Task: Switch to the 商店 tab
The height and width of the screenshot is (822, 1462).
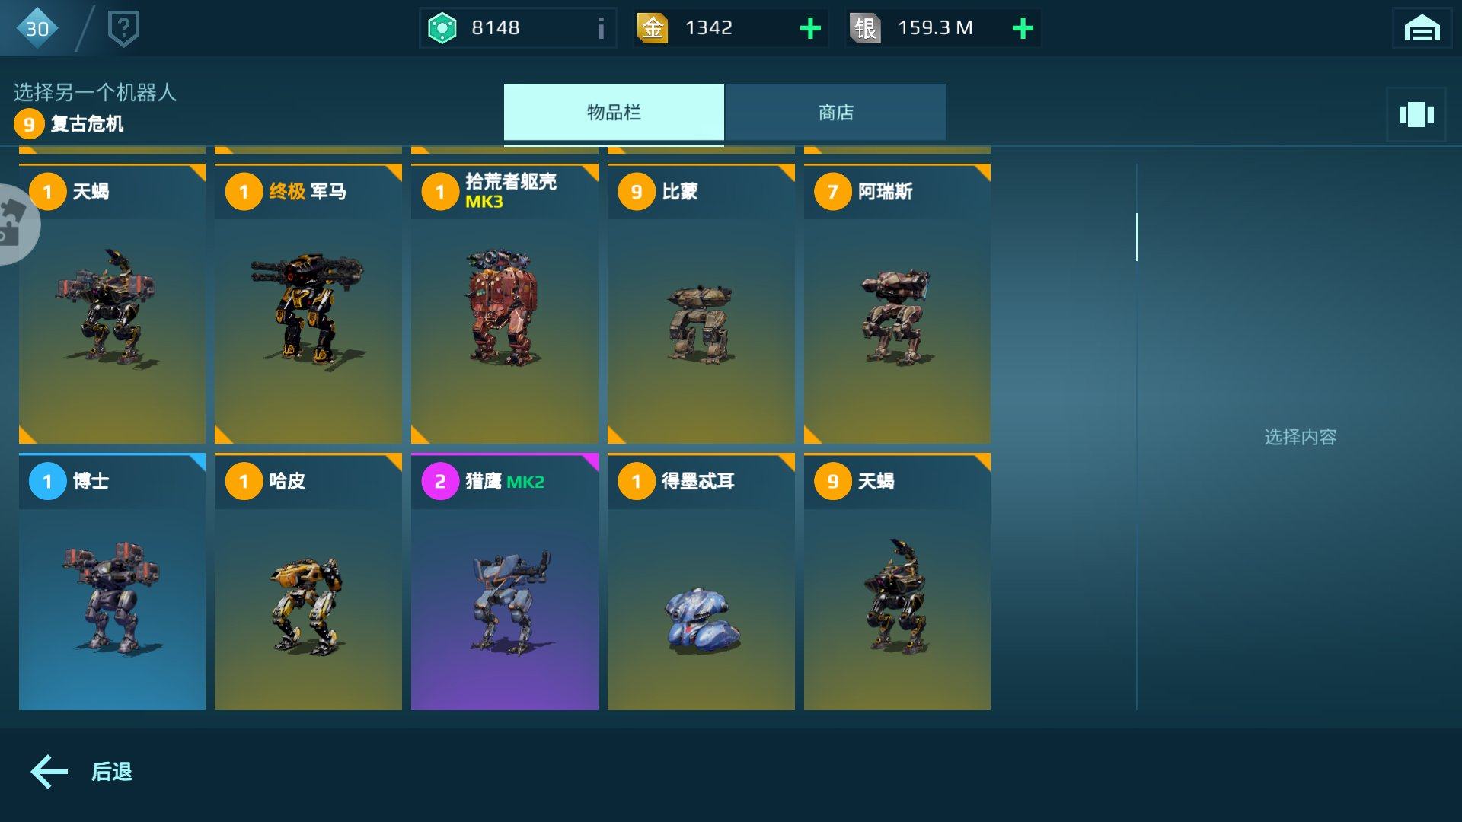Action: (x=836, y=112)
